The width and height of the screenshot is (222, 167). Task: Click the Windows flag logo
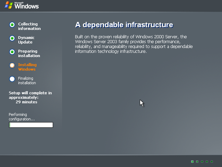[x=9, y=5]
